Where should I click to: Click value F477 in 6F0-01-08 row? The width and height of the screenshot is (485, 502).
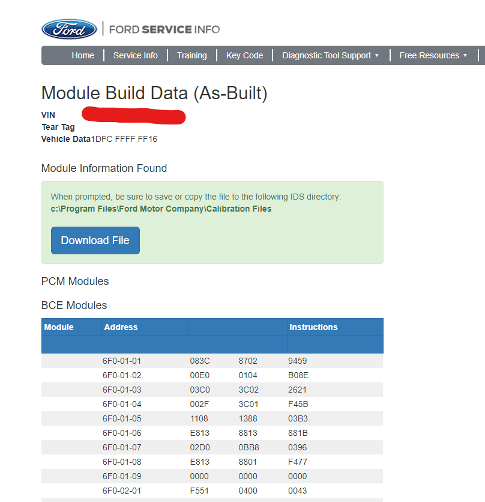298,462
